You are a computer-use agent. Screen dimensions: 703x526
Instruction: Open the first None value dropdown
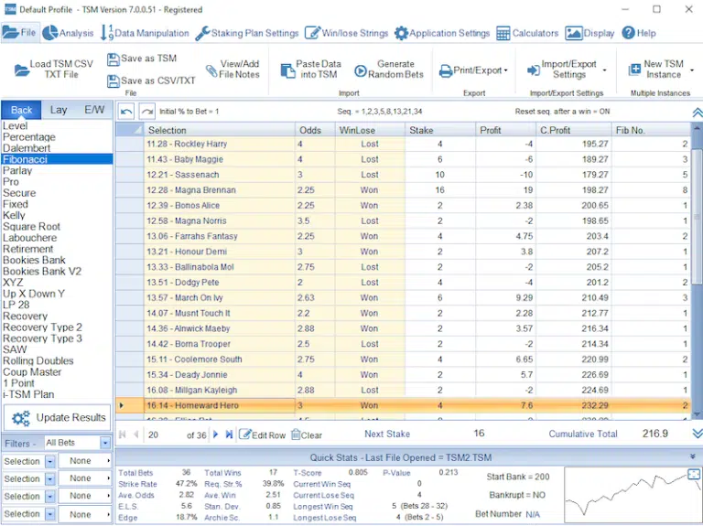108,460
